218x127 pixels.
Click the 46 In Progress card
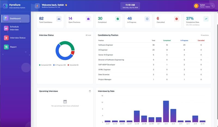[138, 21]
